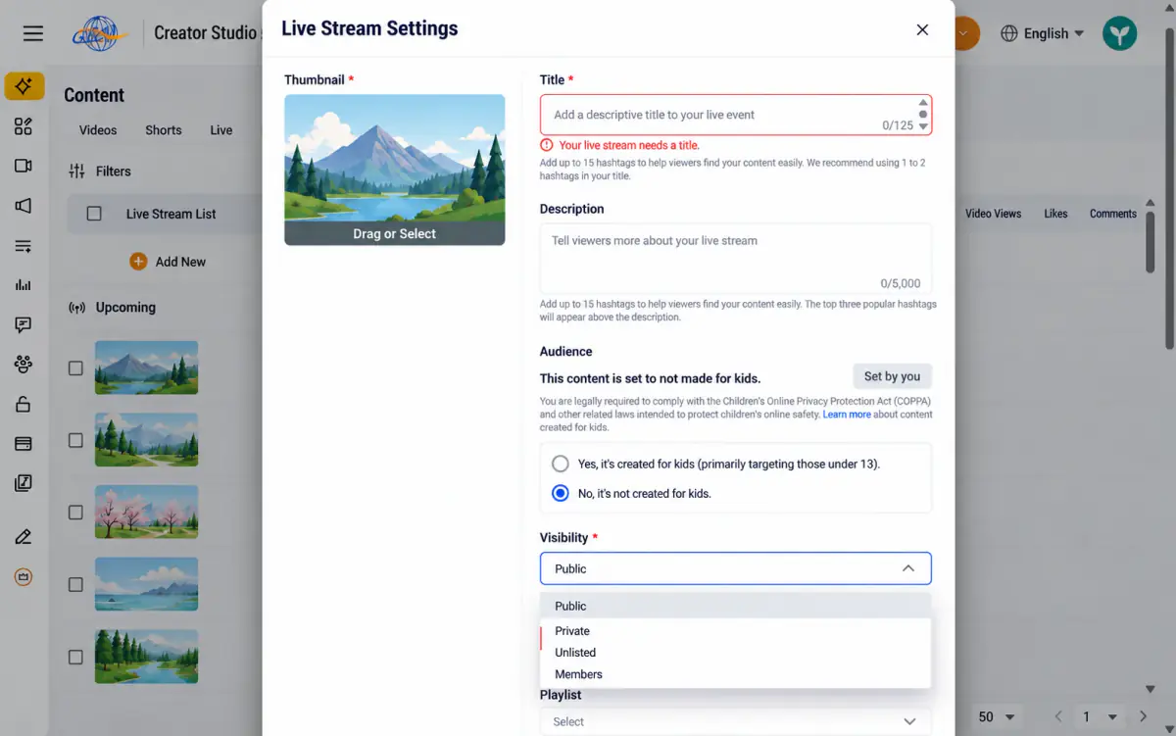1176x736 pixels.
Task: Click the red title error warning icon
Action: click(547, 145)
